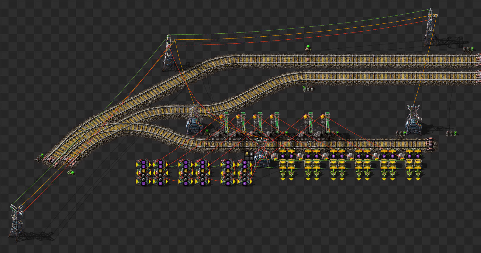
Task: Click the rail signals at far right of the top track
Action: point(468,49)
